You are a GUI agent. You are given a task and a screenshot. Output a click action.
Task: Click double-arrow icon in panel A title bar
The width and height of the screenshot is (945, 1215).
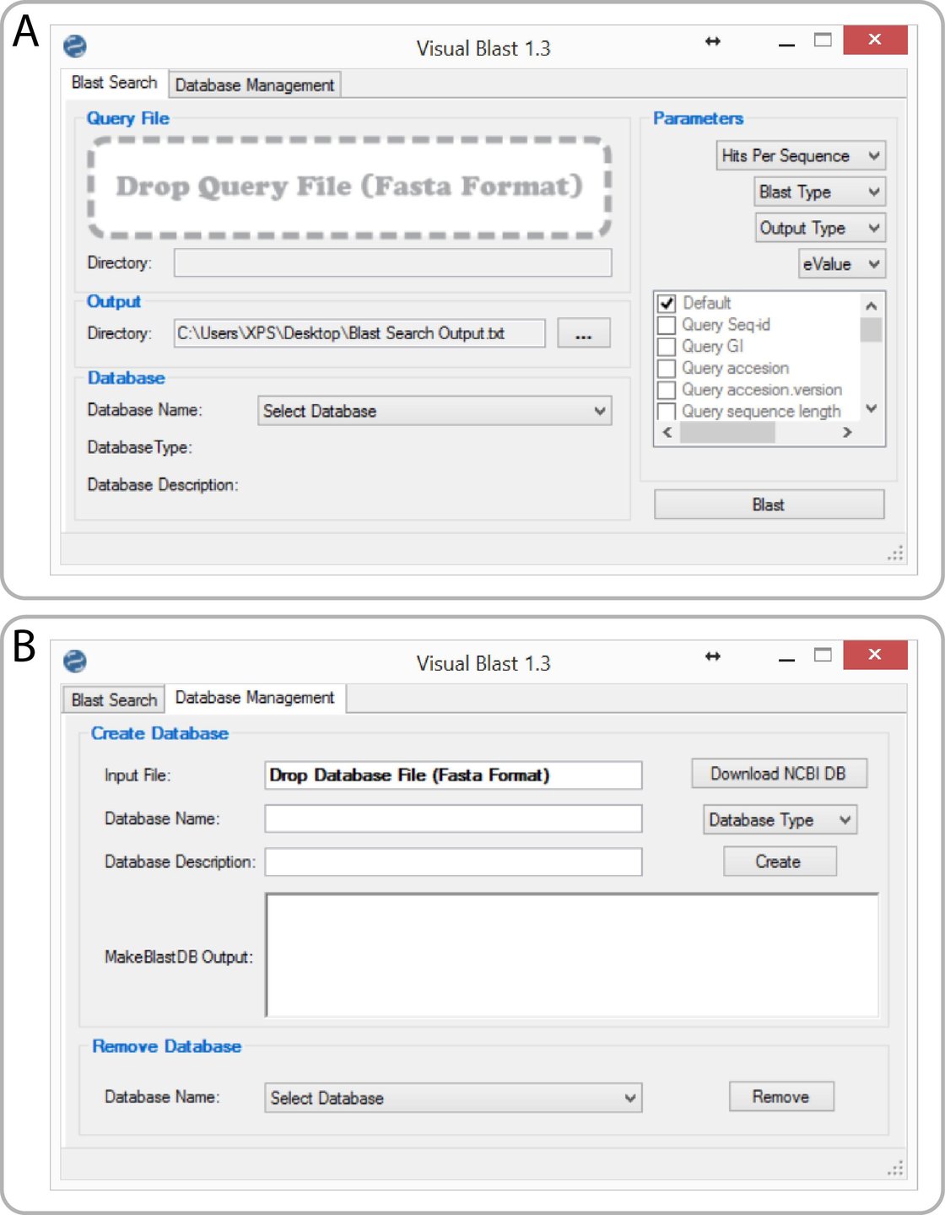(x=713, y=41)
